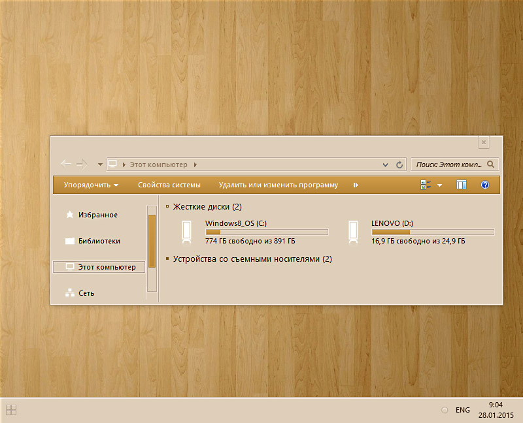Select the 'LENOVO (D:)' drive label
Image resolution: width=523 pixels, height=423 pixels.
point(392,223)
